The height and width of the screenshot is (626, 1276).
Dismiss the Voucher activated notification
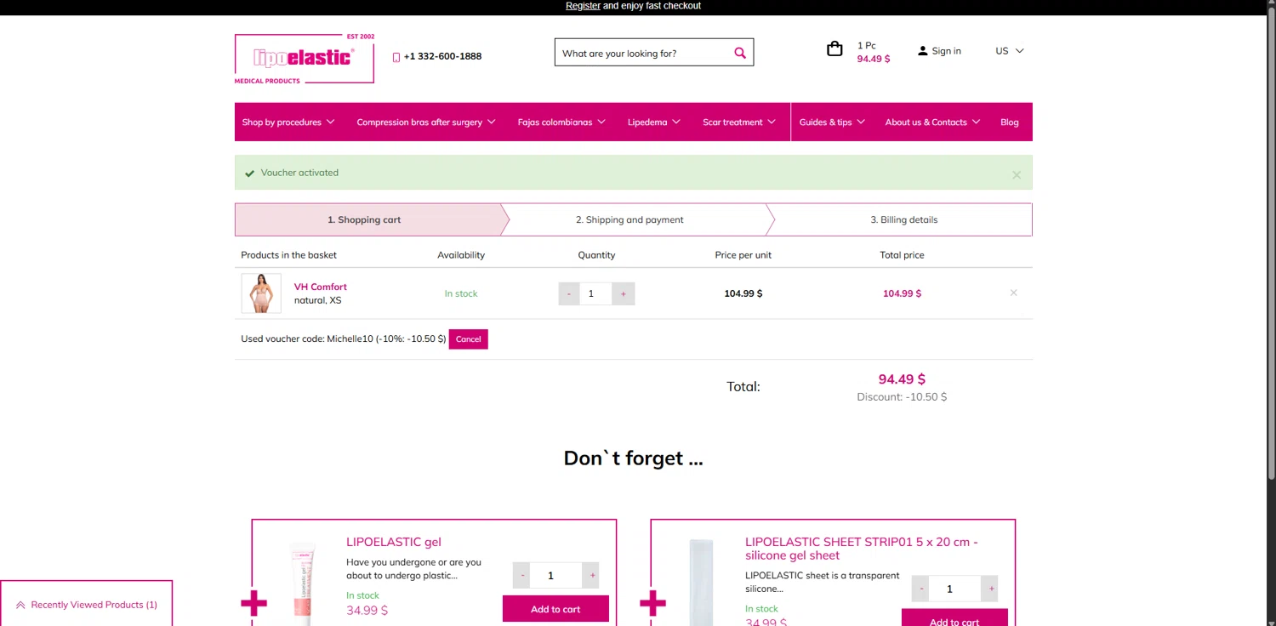coord(1017,175)
